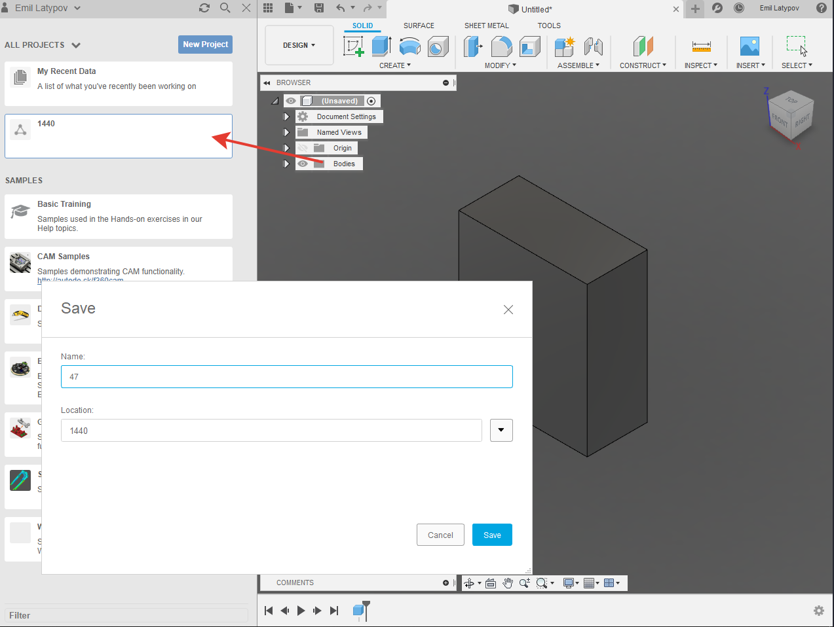Viewport: 834px width, 627px height.
Task: Switch to the SOLID tab
Action: tap(362, 26)
